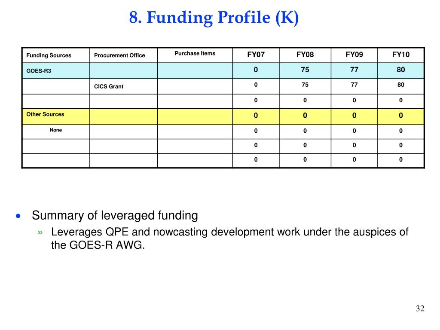440x330 pixels.
Task: Click the FY10 column header
Action: point(401,55)
